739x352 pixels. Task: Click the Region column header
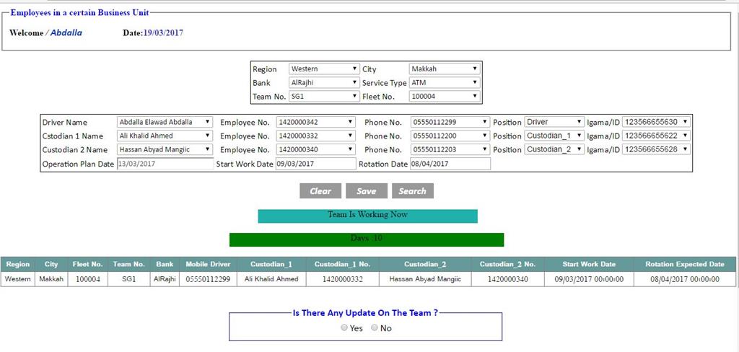[18, 264]
